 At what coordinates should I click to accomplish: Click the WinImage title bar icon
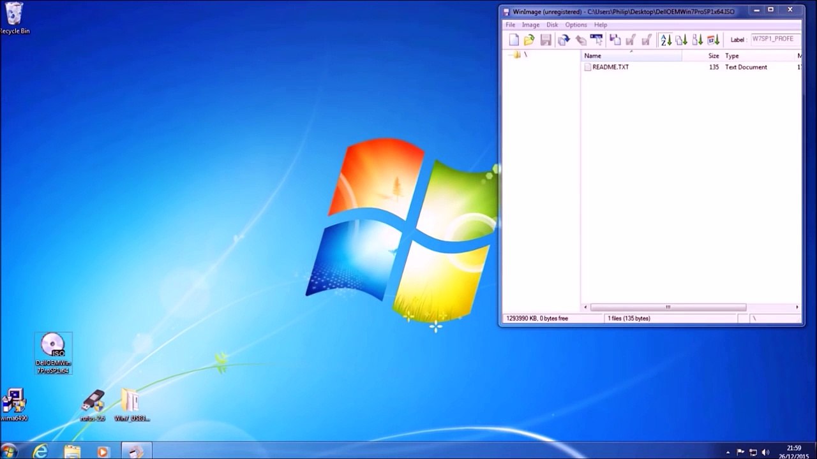pyautogui.click(x=507, y=11)
